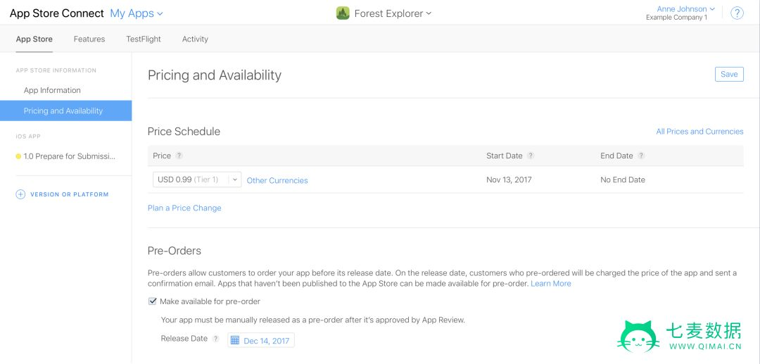
Task: Open Anne Johnson account menu
Action: pyautogui.click(x=685, y=9)
